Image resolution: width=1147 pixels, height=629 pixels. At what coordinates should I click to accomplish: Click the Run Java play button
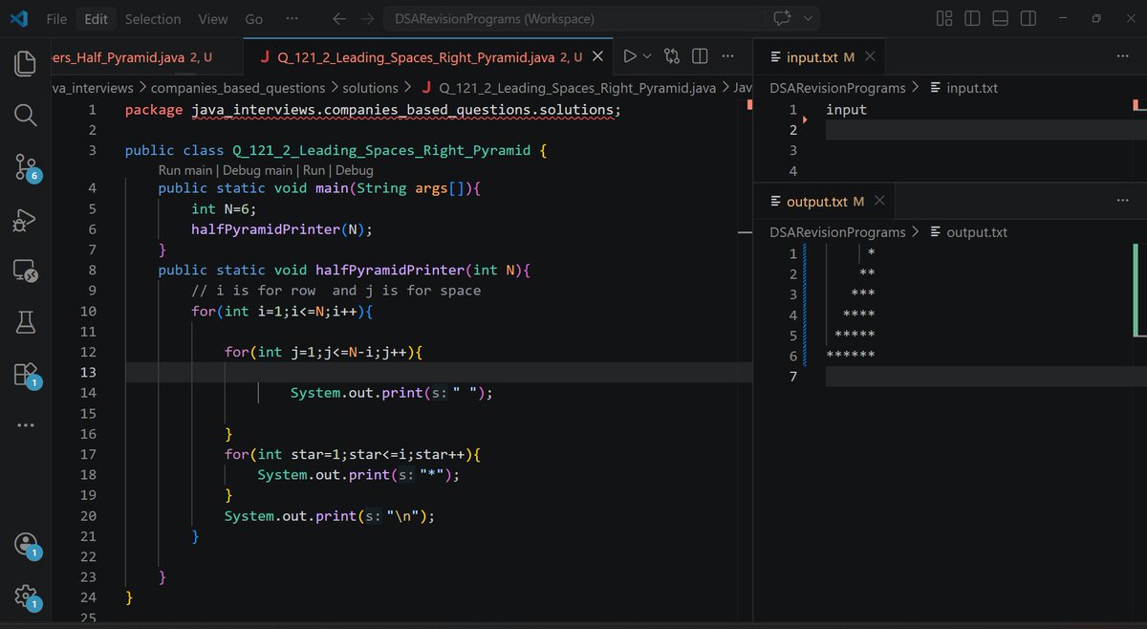630,56
